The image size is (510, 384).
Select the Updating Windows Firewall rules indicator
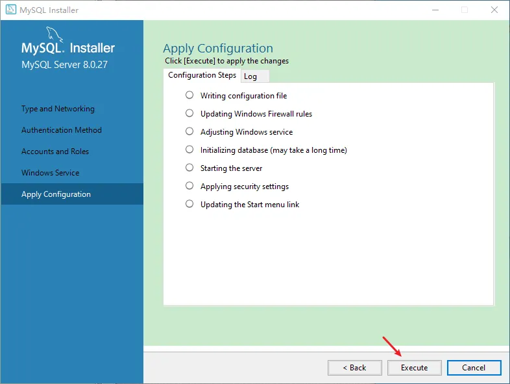[189, 113]
